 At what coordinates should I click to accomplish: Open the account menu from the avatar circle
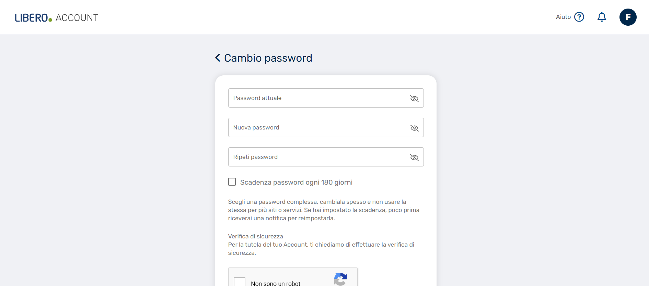628,17
